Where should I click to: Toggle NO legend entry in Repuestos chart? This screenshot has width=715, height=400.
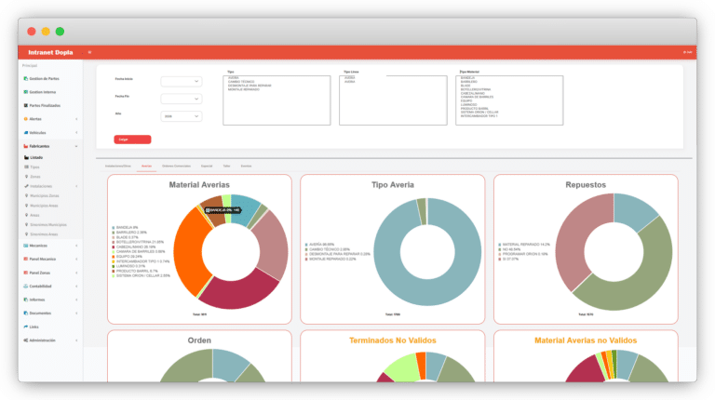click(509, 249)
